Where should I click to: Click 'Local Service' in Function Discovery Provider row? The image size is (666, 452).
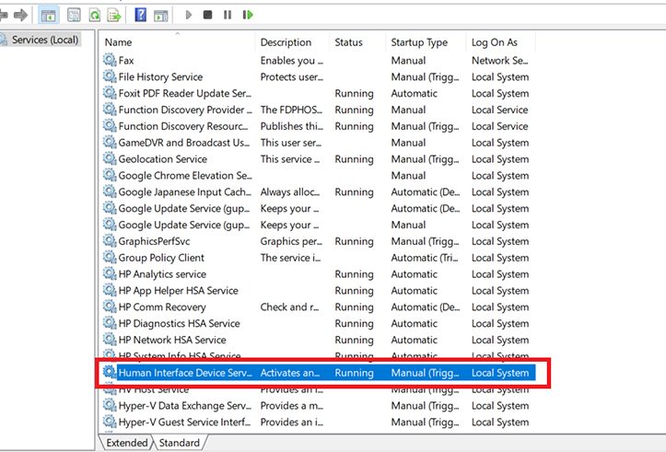499,110
